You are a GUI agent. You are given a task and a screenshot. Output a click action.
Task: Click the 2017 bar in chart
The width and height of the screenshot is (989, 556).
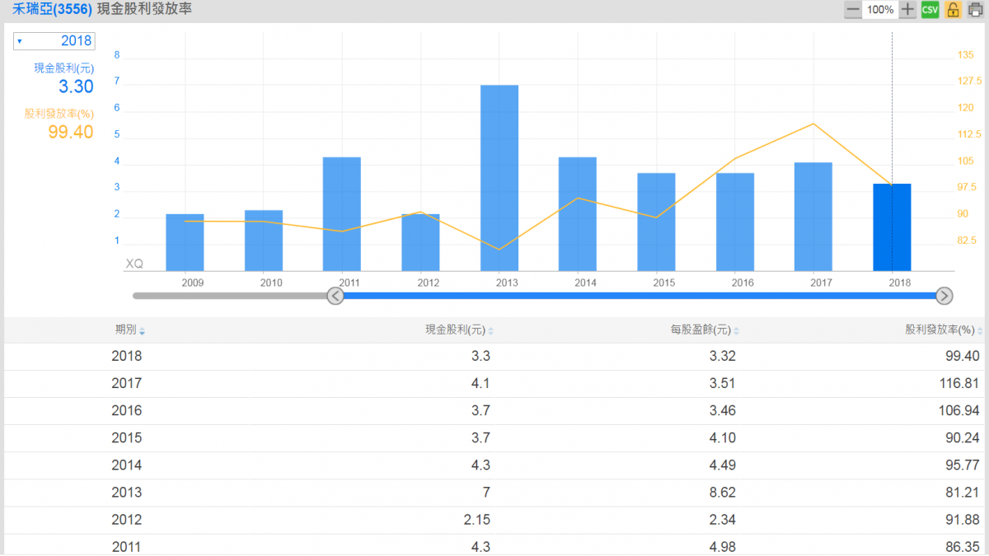click(x=813, y=217)
